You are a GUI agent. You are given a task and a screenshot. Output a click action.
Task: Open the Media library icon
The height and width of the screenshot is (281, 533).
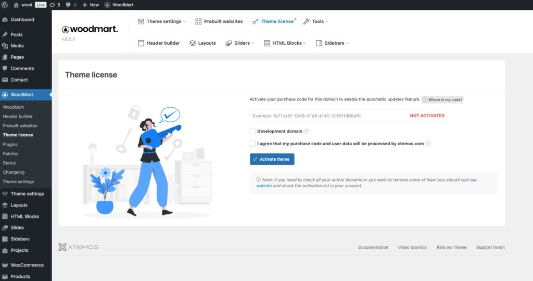5,45
